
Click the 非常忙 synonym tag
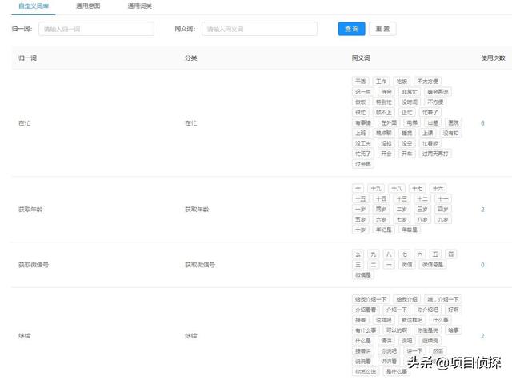(410, 92)
